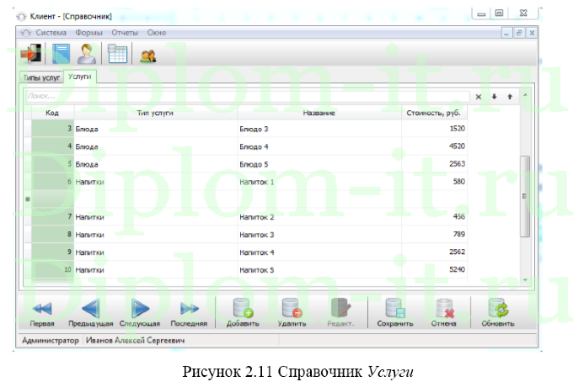Go to previous record Предыдущая
Screen dimensions: 573x387
(x=90, y=313)
